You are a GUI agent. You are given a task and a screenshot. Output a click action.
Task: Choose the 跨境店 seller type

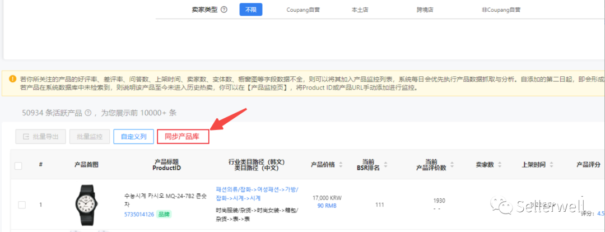[x=425, y=10]
